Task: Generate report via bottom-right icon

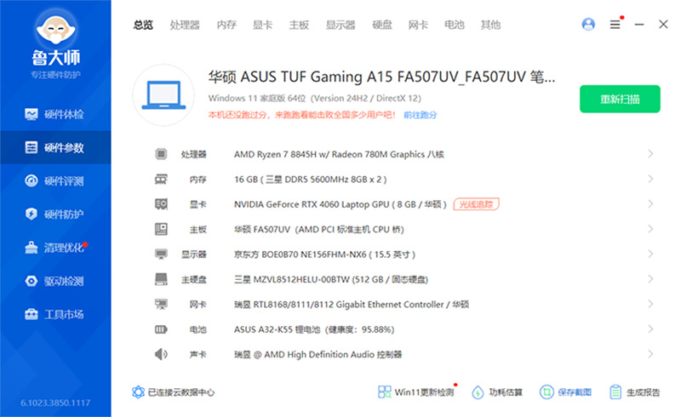Action: (x=616, y=392)
